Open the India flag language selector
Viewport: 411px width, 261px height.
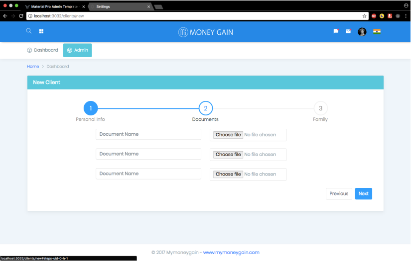[x=377, y=32]
